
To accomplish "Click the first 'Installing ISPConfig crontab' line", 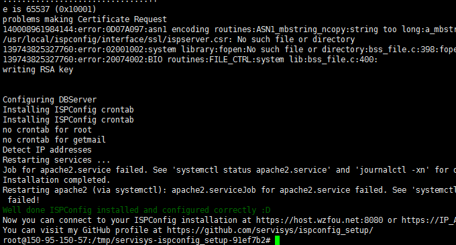I will (x=68, y=110).
